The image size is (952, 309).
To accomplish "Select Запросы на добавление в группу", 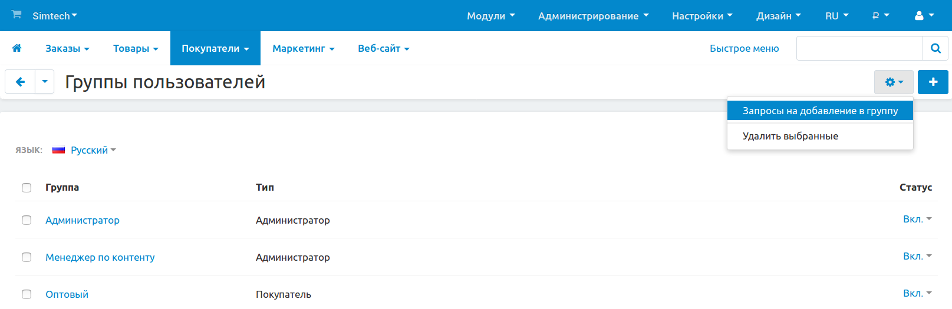I will click(819, 111).
